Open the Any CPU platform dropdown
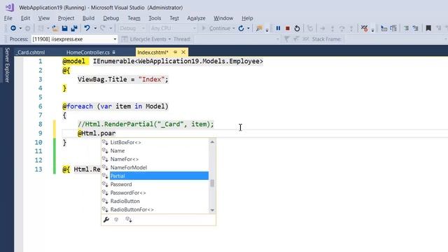 click(x=173, y=28)
